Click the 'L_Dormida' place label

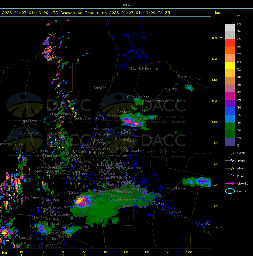click(x=173, y=211)
